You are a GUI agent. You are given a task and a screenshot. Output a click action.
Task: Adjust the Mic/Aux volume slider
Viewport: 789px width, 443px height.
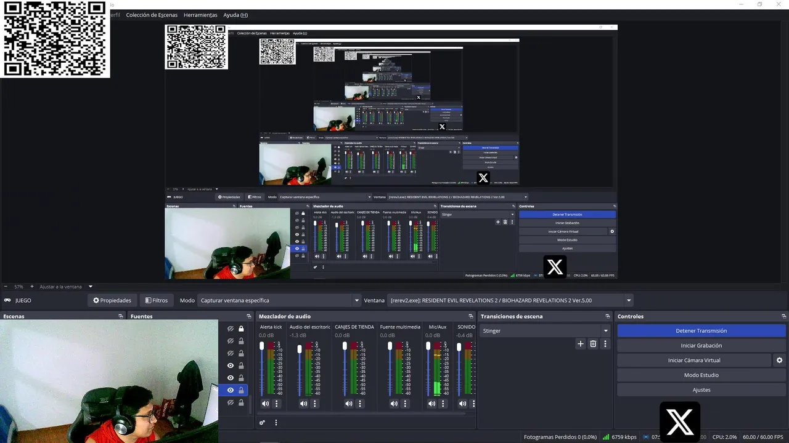428,369
